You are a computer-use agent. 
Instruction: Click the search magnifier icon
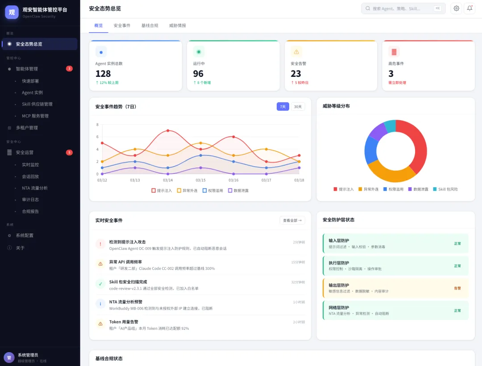(368, 8)
